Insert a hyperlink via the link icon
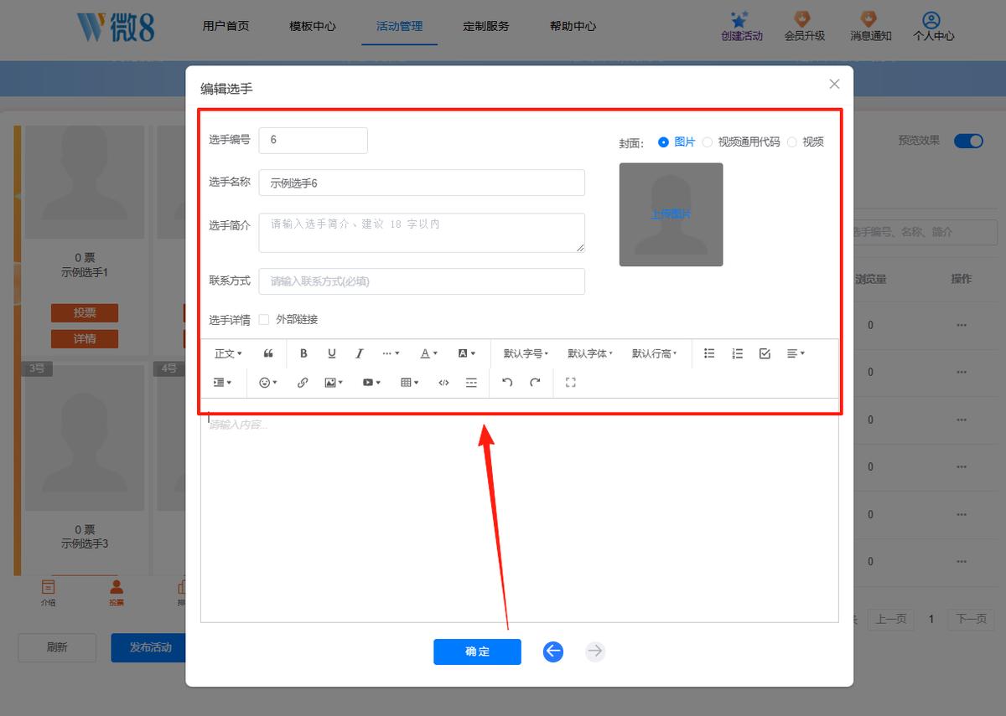Image resolution: width=1006 pixels, height=716 pixels. point(303,383)
